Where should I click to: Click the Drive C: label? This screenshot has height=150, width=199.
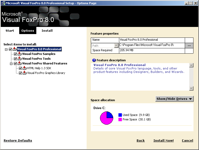pyautogui.click(x=100, y=108)
